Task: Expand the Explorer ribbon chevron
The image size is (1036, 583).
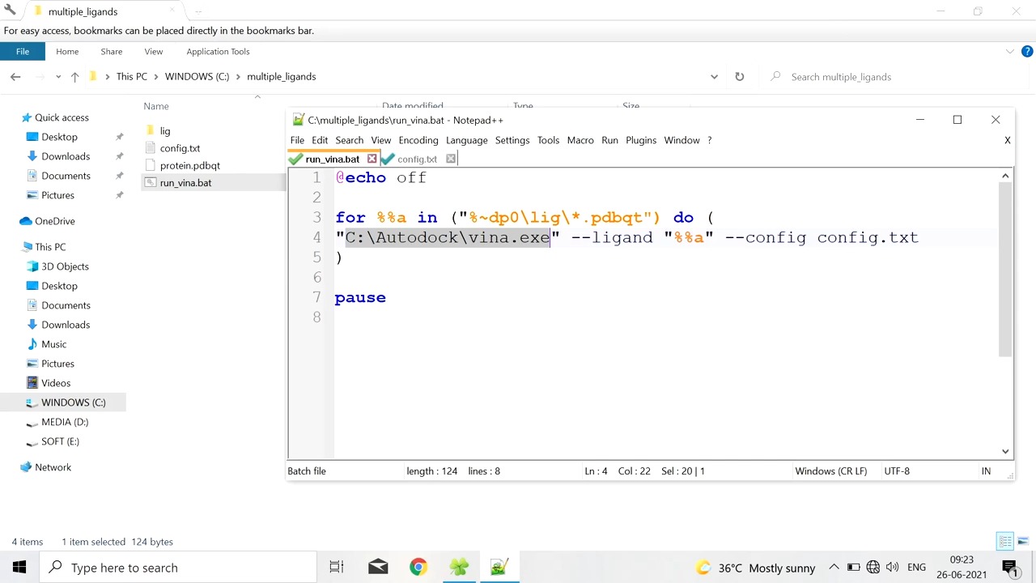Action: point(1009,51)
